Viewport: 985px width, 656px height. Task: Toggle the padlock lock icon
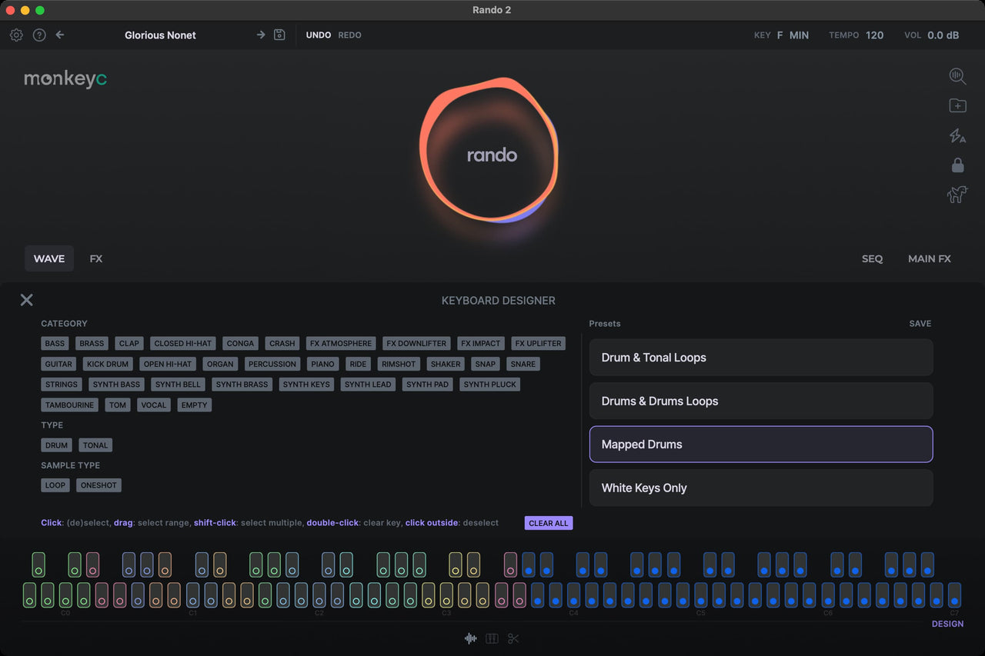[x=957, y=165]
